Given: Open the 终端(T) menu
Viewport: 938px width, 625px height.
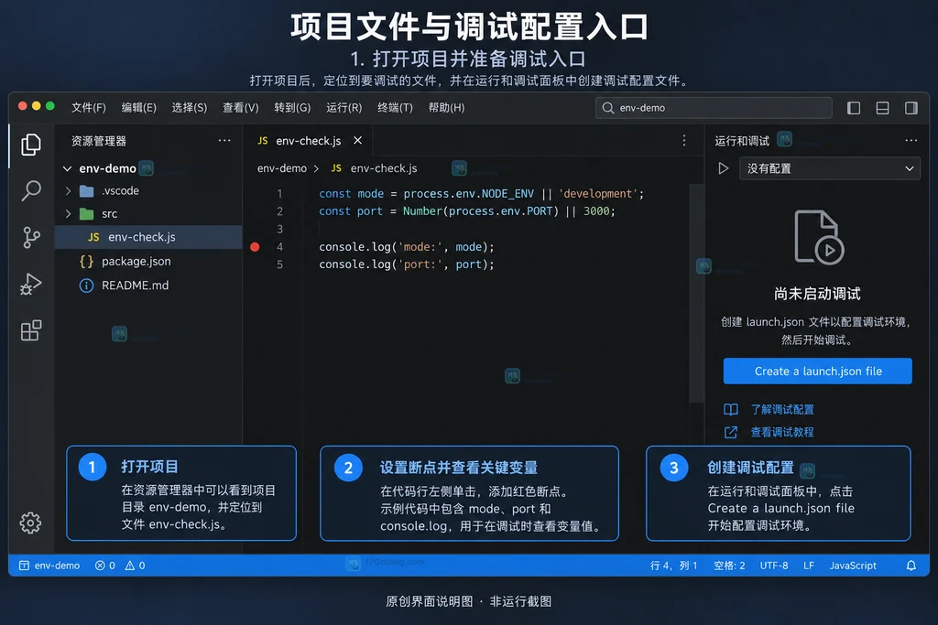Looking at the screenshot, I should click(x=395, y=108).
